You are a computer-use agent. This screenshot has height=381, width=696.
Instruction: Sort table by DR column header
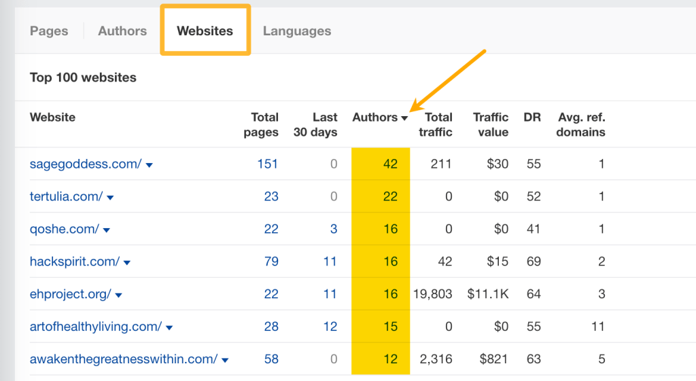[532, 117]
